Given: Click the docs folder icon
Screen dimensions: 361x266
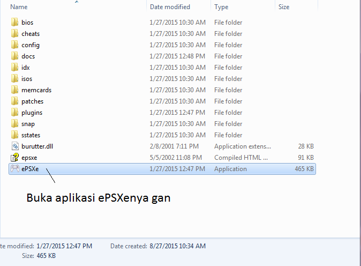Looking at the screenshot, I should pos(15,56).
